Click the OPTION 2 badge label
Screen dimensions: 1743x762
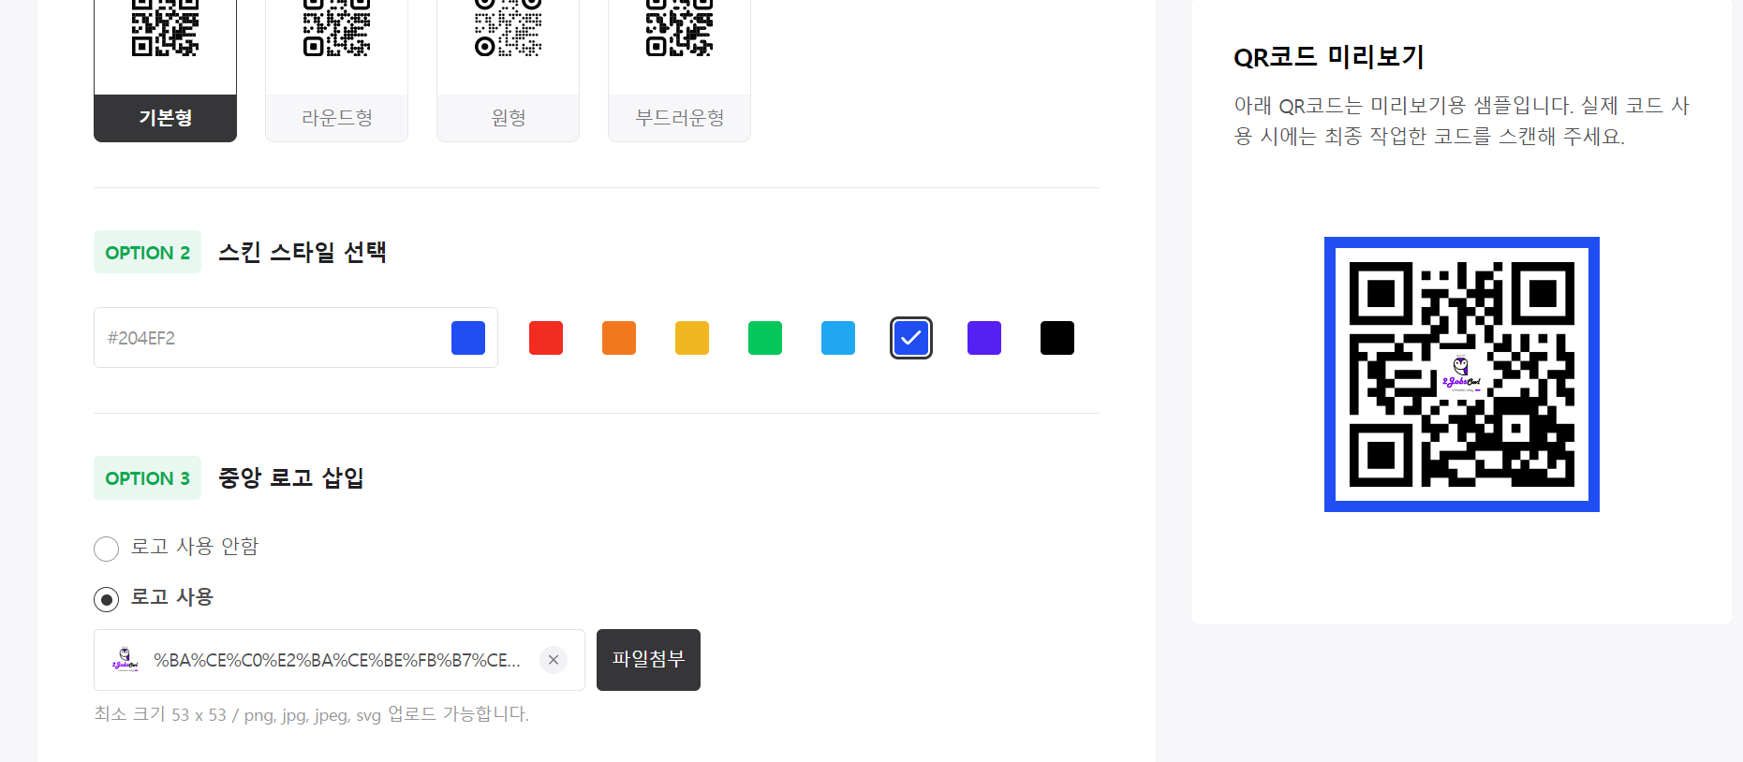[147, 252]
